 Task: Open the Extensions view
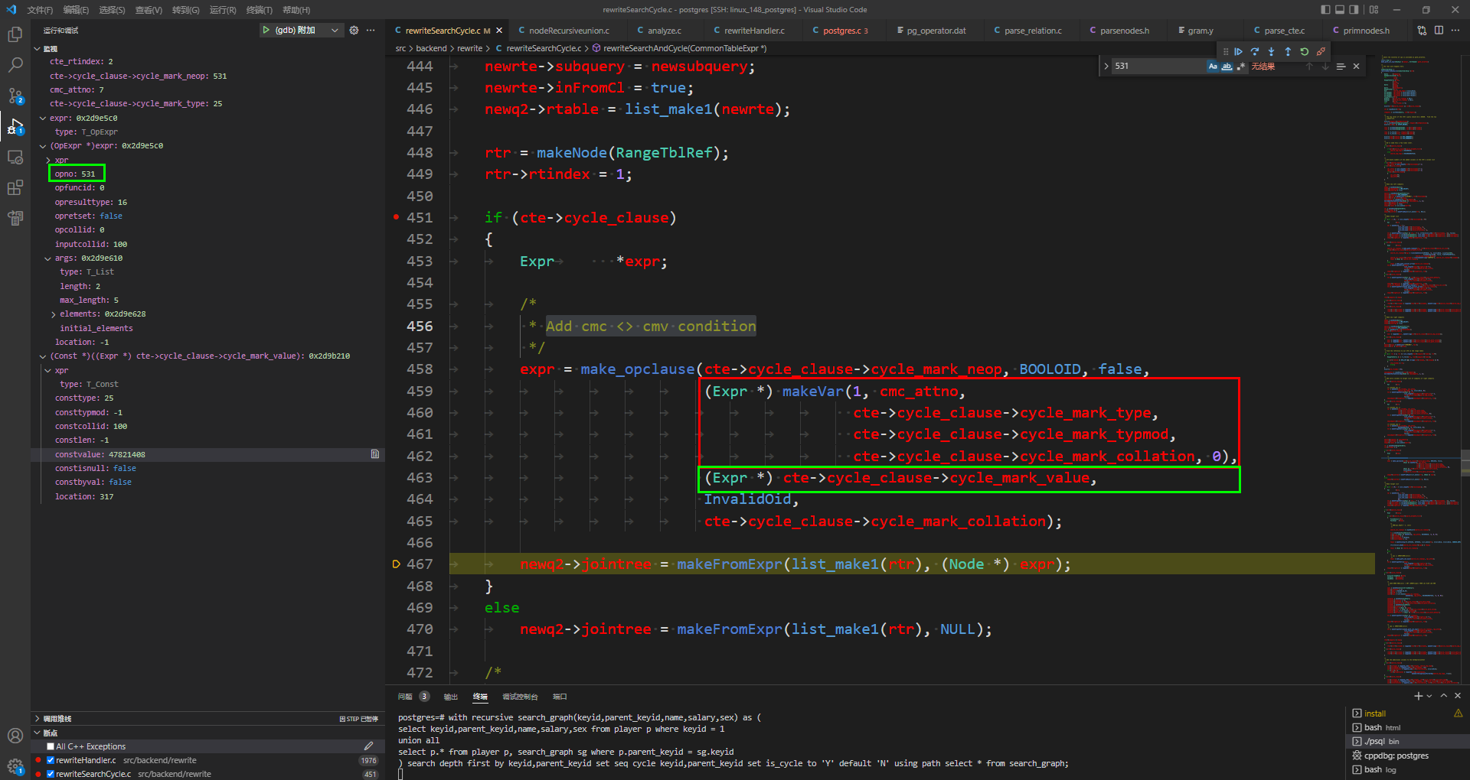(x=15, y=187)
